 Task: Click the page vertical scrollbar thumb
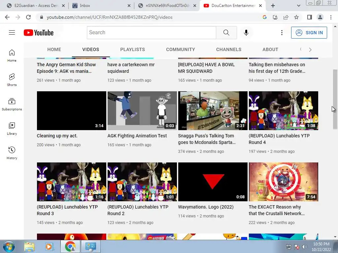[335, 99]
